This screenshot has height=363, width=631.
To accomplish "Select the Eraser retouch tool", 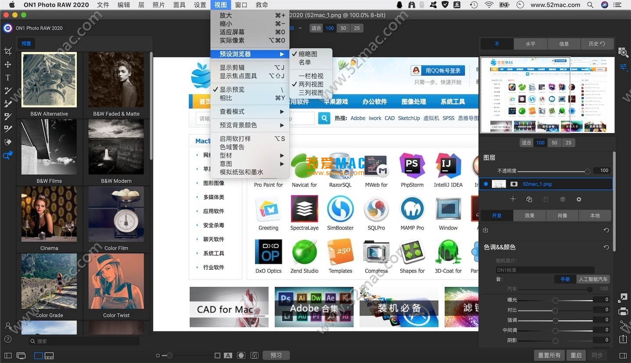I will pyautogui.click(x=7, y=142).
